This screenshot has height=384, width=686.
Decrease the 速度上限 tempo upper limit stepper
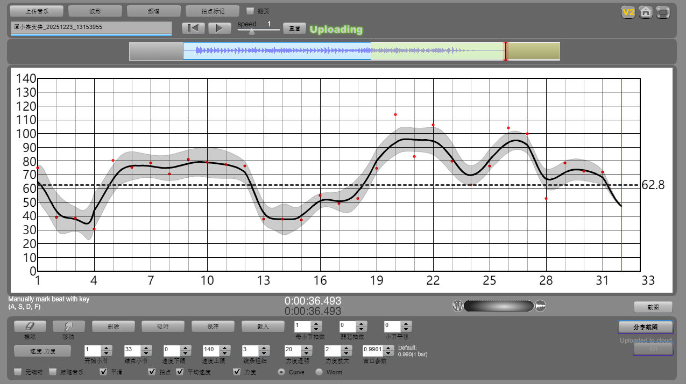click(225, 354)
